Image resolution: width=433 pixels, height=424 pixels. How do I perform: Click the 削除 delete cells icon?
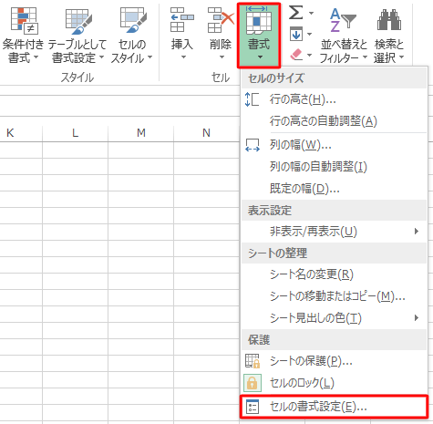(221, 20)
